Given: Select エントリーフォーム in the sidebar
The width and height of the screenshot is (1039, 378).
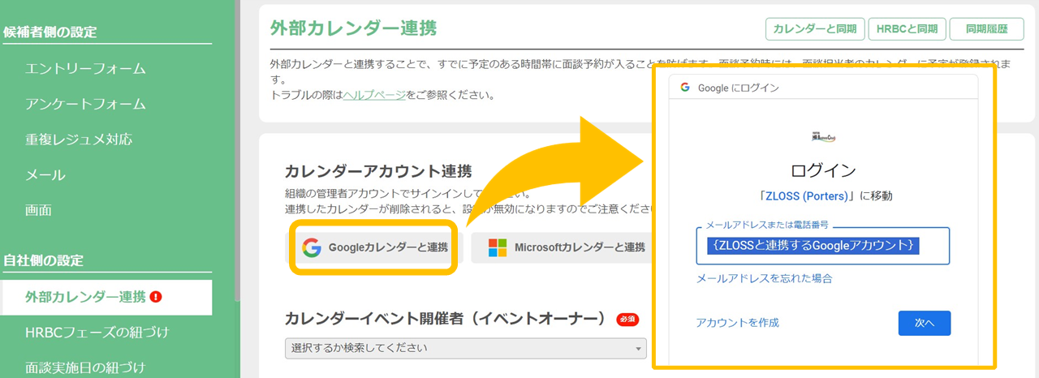Looking at the screenshot, I should click(x=85, y=68).
